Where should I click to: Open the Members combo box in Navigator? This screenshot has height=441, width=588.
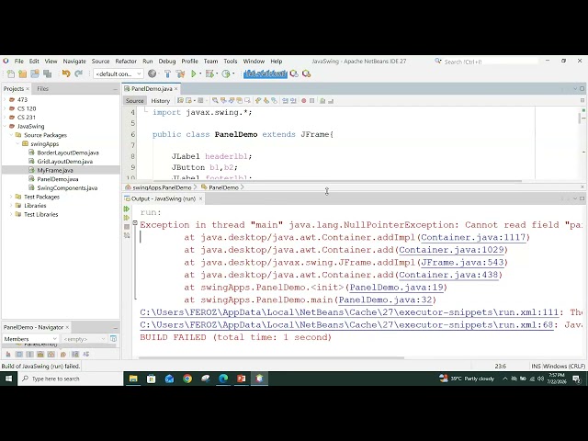coord(30,339)
